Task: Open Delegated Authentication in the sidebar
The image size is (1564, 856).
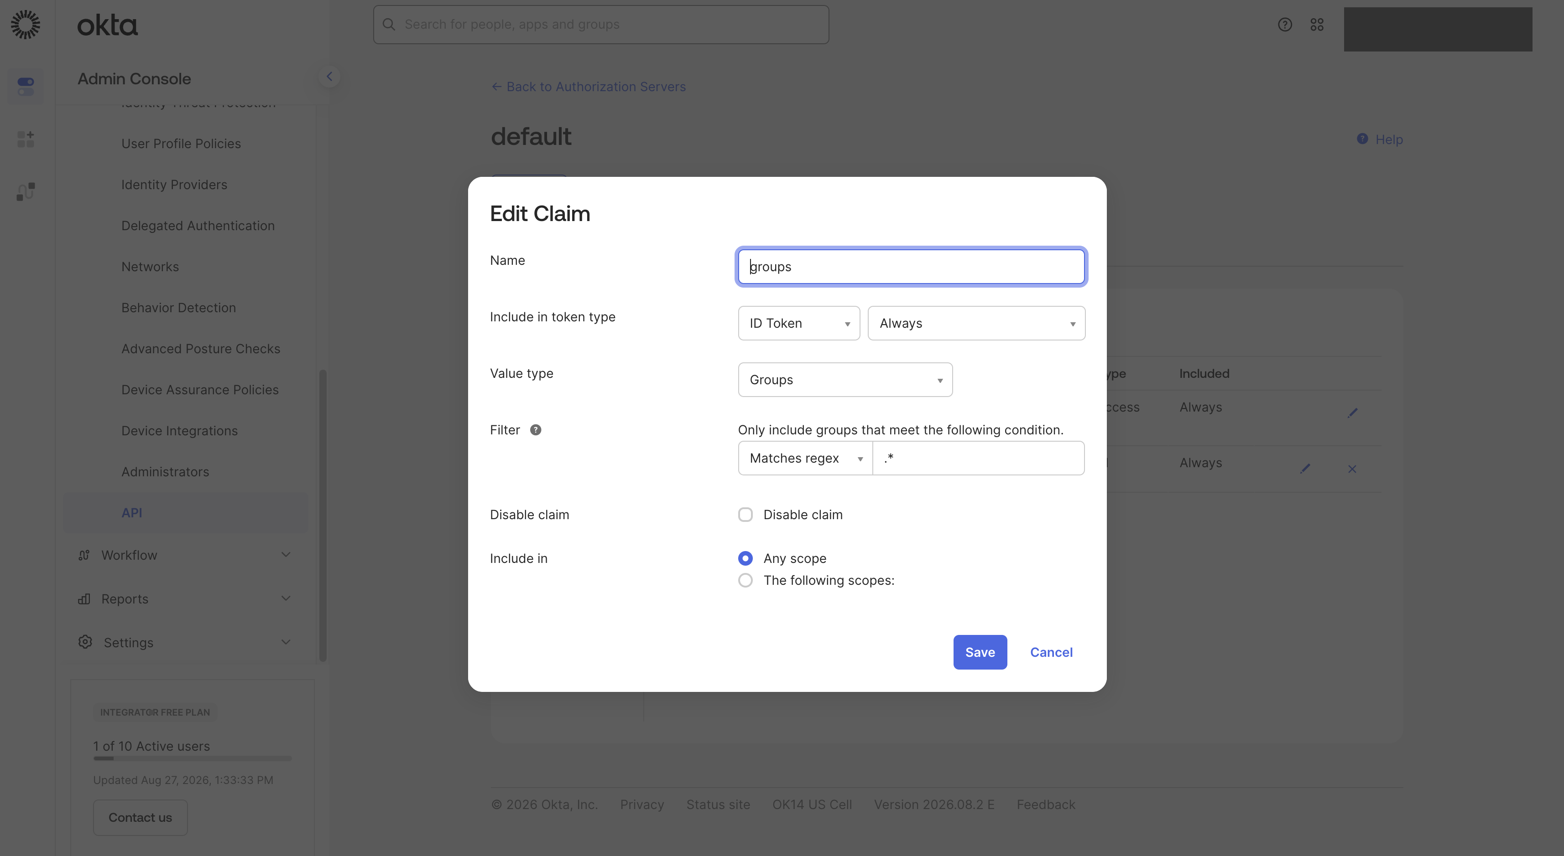Action: pyautogui.click(x=198, y=226)
